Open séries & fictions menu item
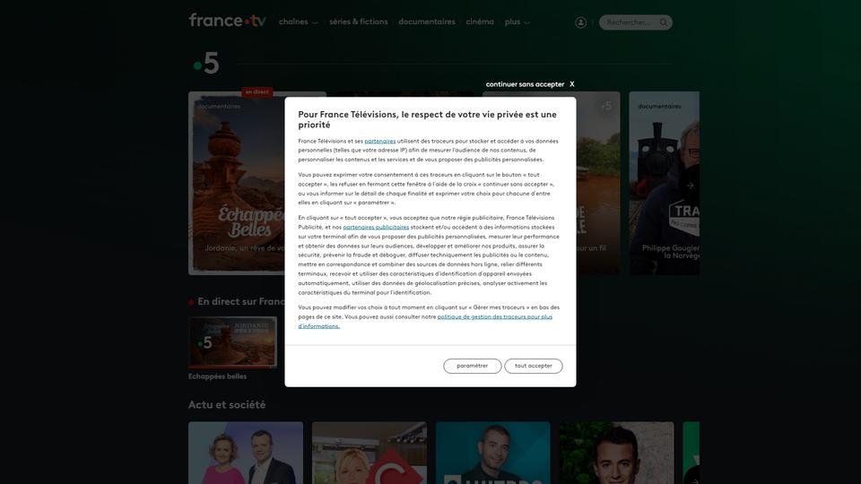 click(359, 22)
